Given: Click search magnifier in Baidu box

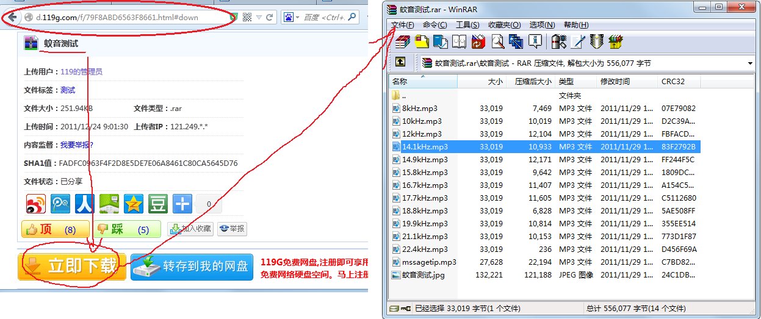Looking at the screenshot, I should 352,17.
